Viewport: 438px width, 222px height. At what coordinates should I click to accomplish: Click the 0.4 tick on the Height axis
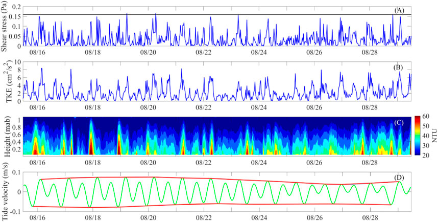(x=17, y=141)
